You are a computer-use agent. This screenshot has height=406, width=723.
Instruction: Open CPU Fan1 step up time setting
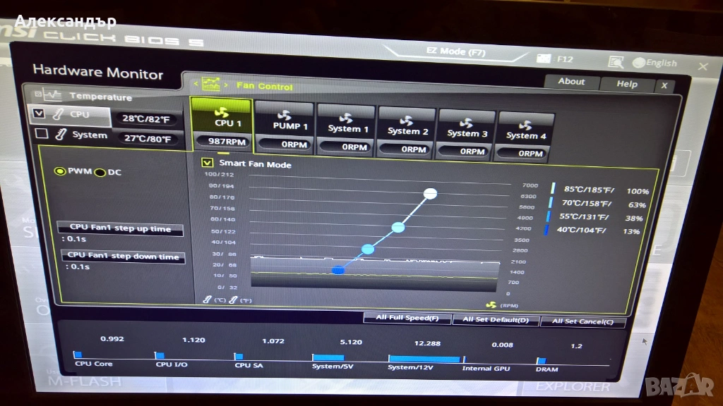click(119, 228)
